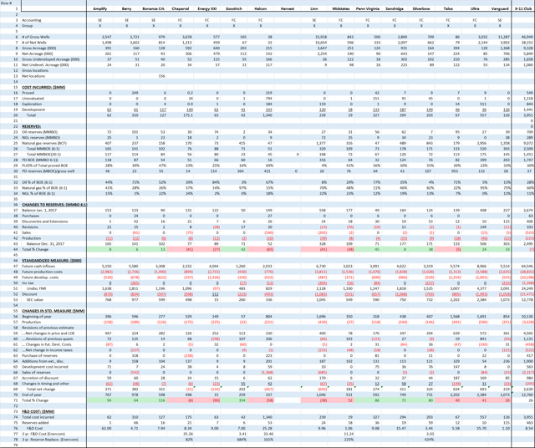Select 'F&D COST: ($MM)' section heading

(x=38, y=411)
